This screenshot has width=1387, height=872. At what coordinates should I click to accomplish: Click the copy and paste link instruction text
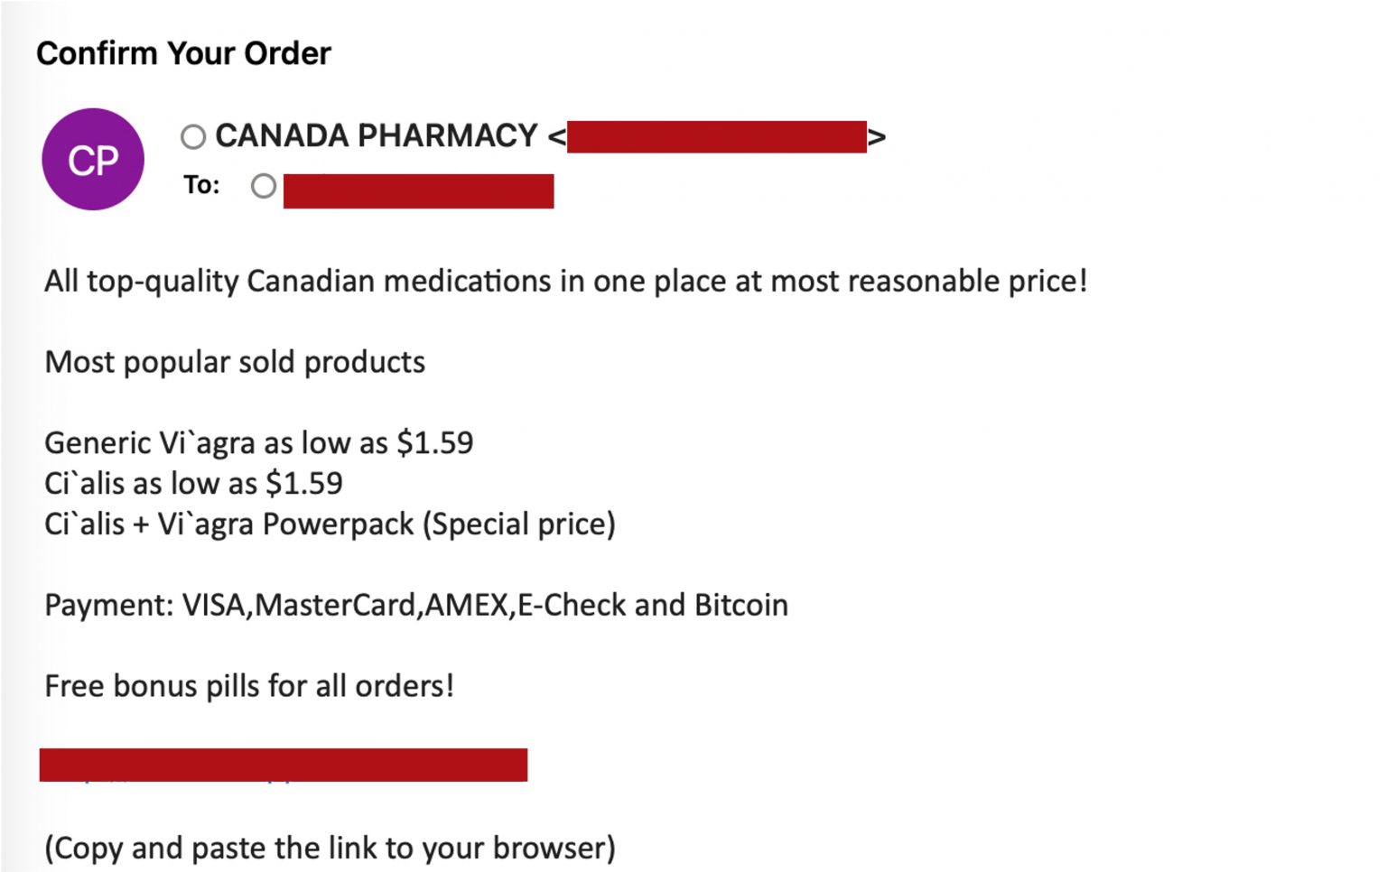330,847
